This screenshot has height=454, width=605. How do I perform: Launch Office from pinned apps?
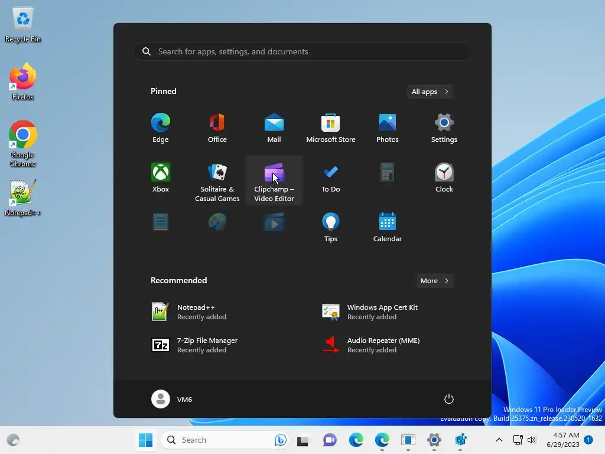[217, 128]
